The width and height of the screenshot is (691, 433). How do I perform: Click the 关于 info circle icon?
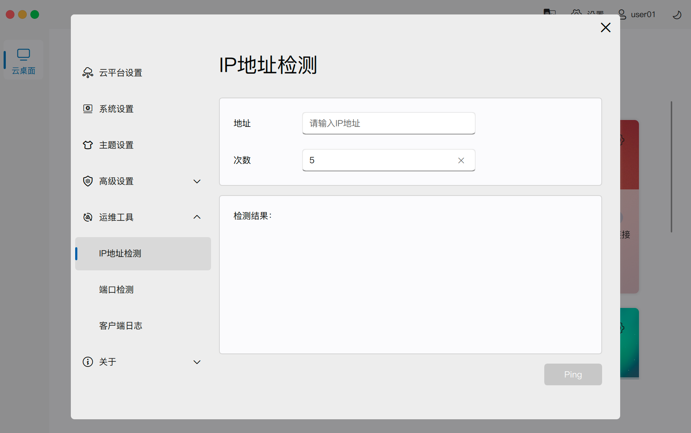[87, 362]
